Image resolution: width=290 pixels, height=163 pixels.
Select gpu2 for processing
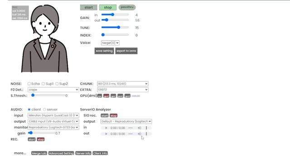pos(120,96)
